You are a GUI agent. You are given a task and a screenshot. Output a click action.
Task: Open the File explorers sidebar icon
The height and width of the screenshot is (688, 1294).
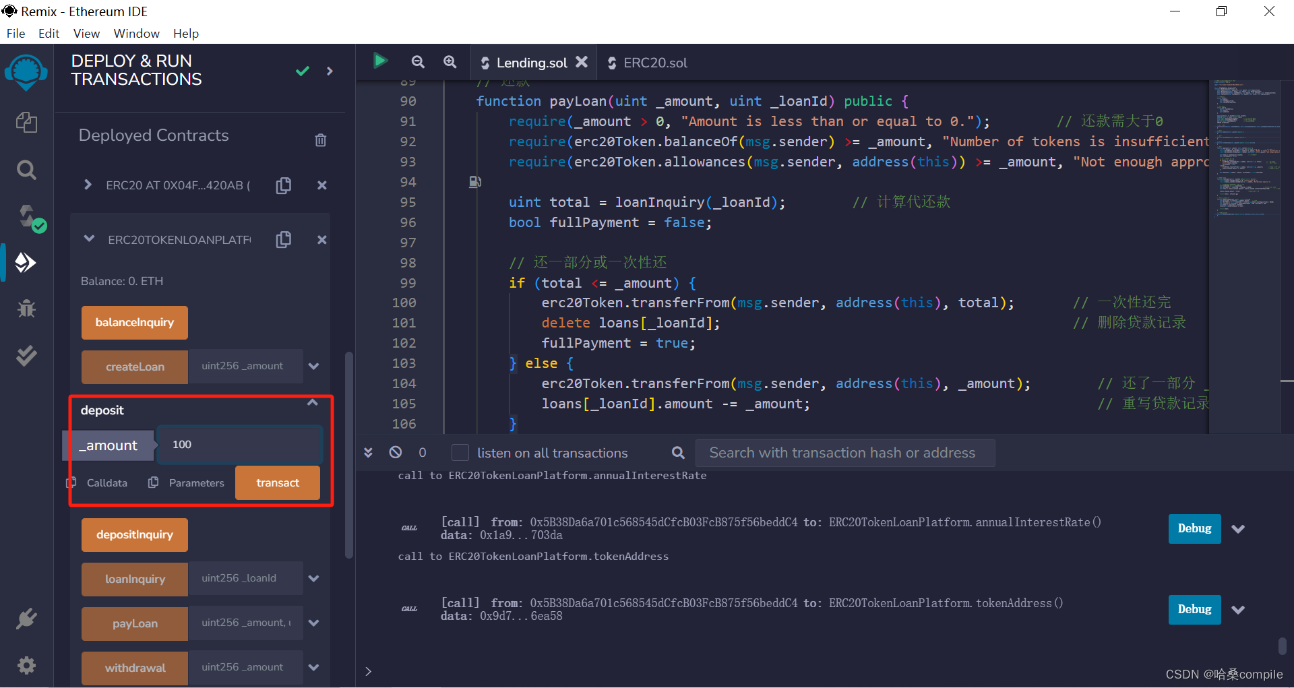[26, 123]
